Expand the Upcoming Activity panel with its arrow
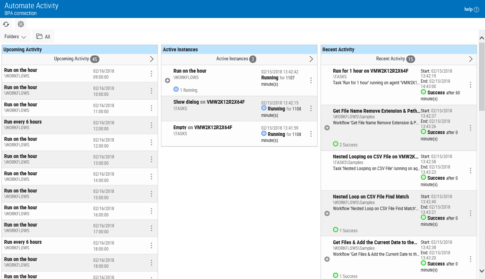 (152, 59)
